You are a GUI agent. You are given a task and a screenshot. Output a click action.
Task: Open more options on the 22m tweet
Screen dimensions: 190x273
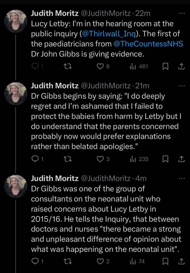point(182,13)
